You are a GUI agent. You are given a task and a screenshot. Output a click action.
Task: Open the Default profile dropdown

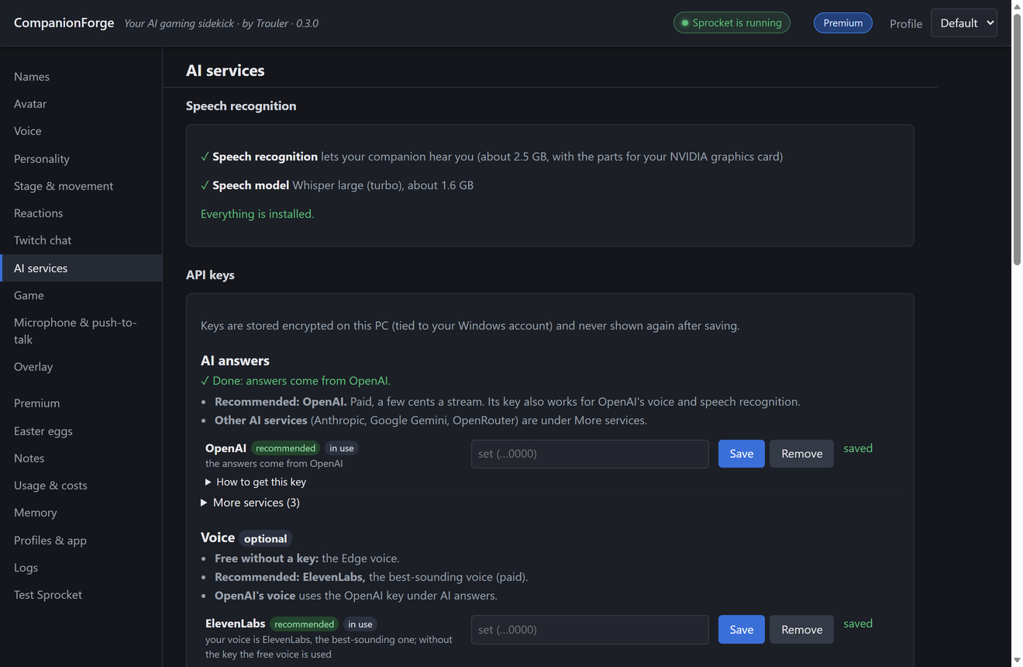pyautogui.click(x=963, y=23)
